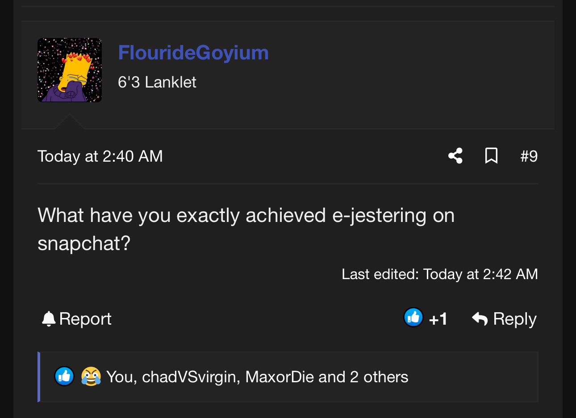This screenshot has height=418, width=576.
Task: Toggle the bookmark icon for this post
Action: click(x=491, y=156)
